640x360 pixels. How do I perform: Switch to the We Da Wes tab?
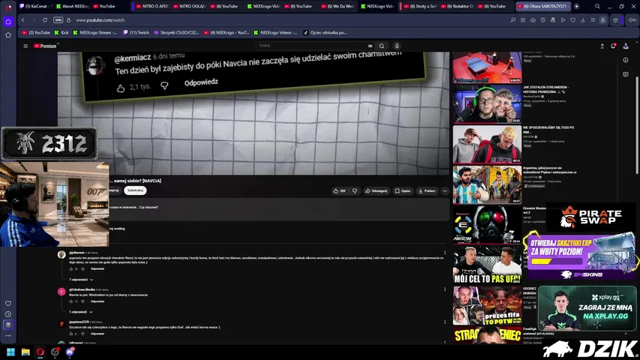(338, 6)
